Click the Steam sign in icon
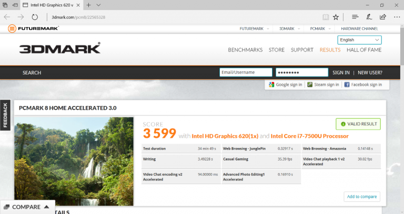This screenshot has width=404, height=214. (310, 84)
